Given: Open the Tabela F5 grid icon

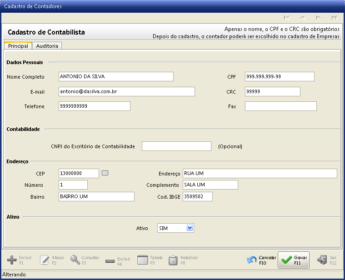Looking at the screenshot, I should click(x=143, y=260).
